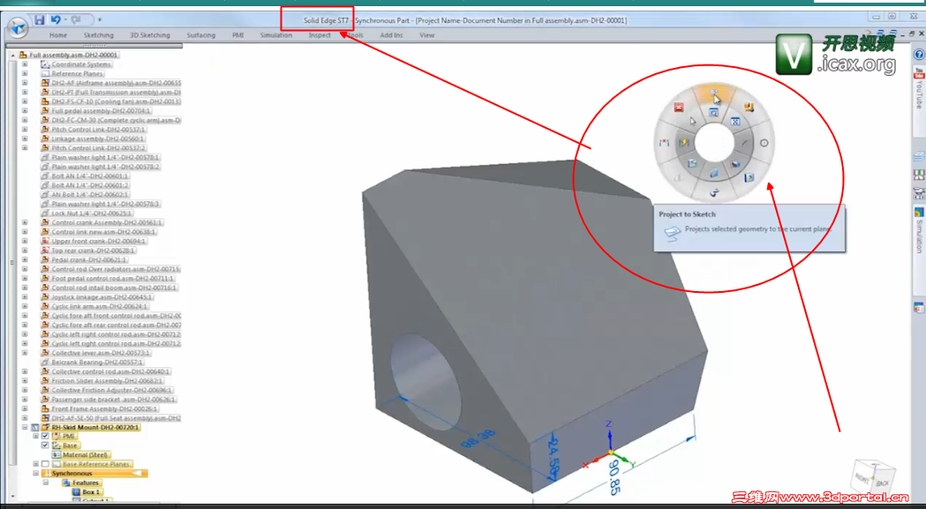Click the 98.36 dimension on the model
Screen dimensions: 926x509
[x=478, y=438]
